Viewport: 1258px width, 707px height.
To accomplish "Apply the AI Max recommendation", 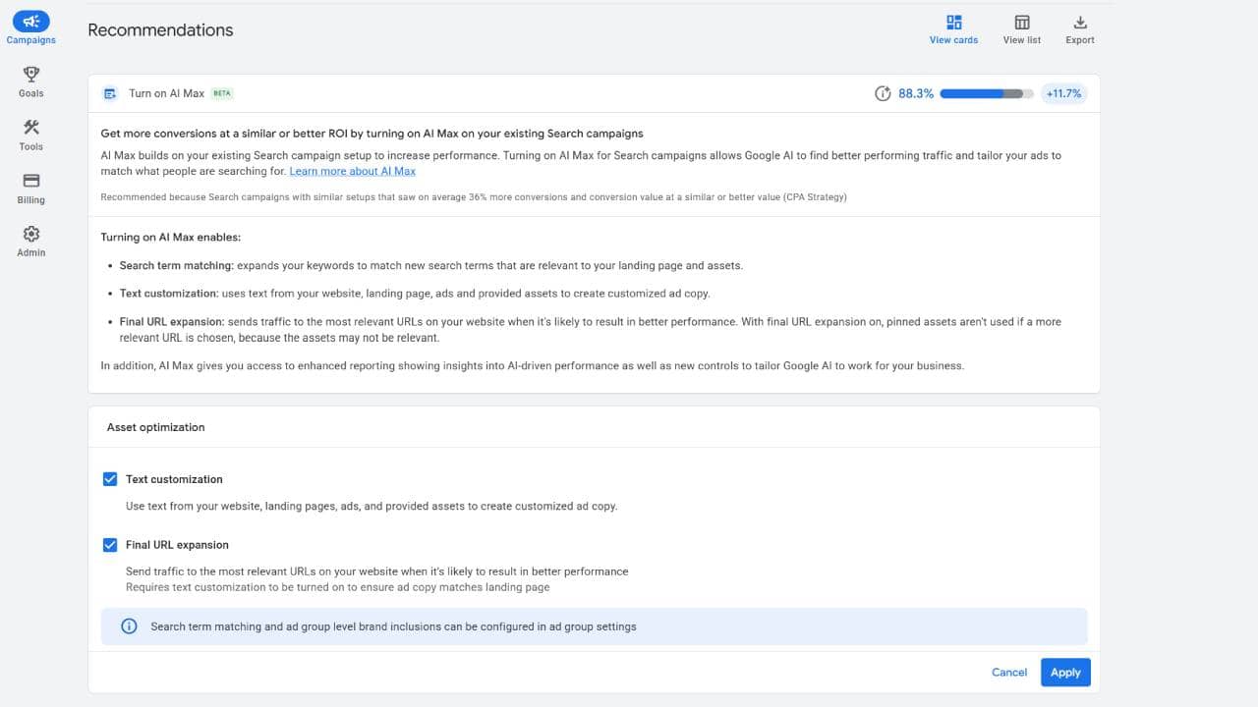I will tap(1065, 672).
